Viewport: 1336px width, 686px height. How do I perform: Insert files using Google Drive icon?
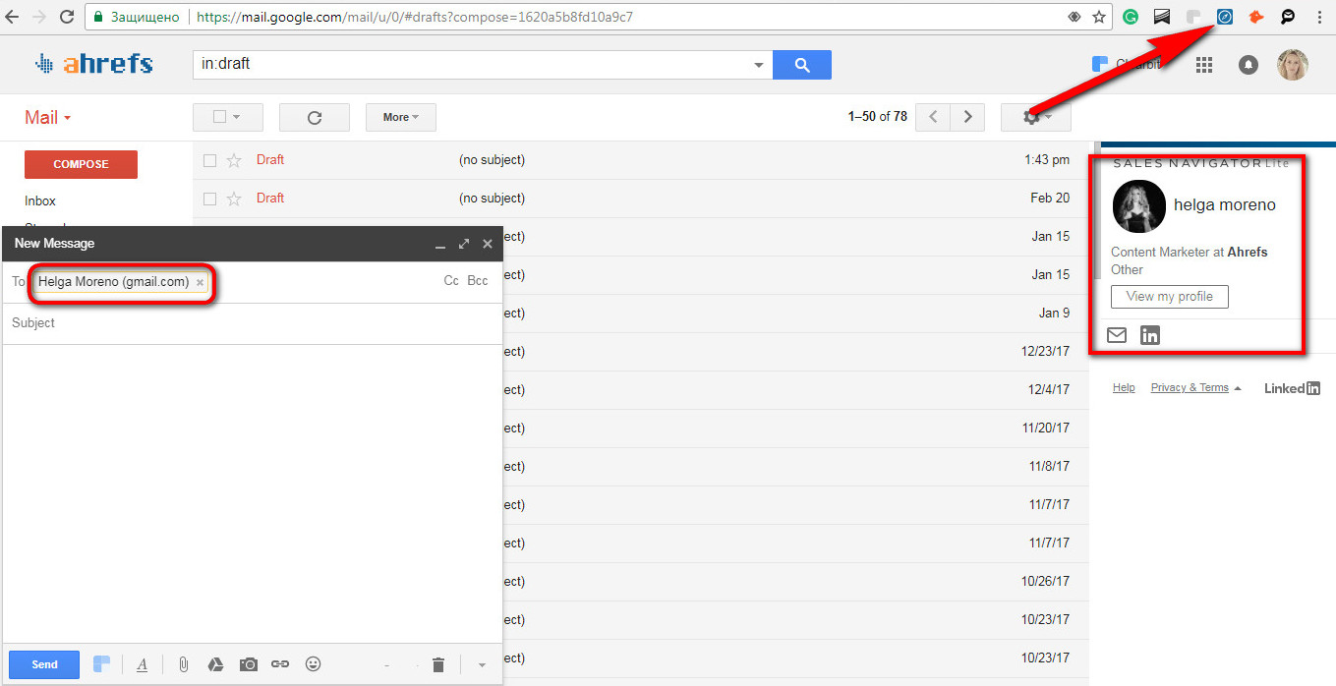point(215,664)
